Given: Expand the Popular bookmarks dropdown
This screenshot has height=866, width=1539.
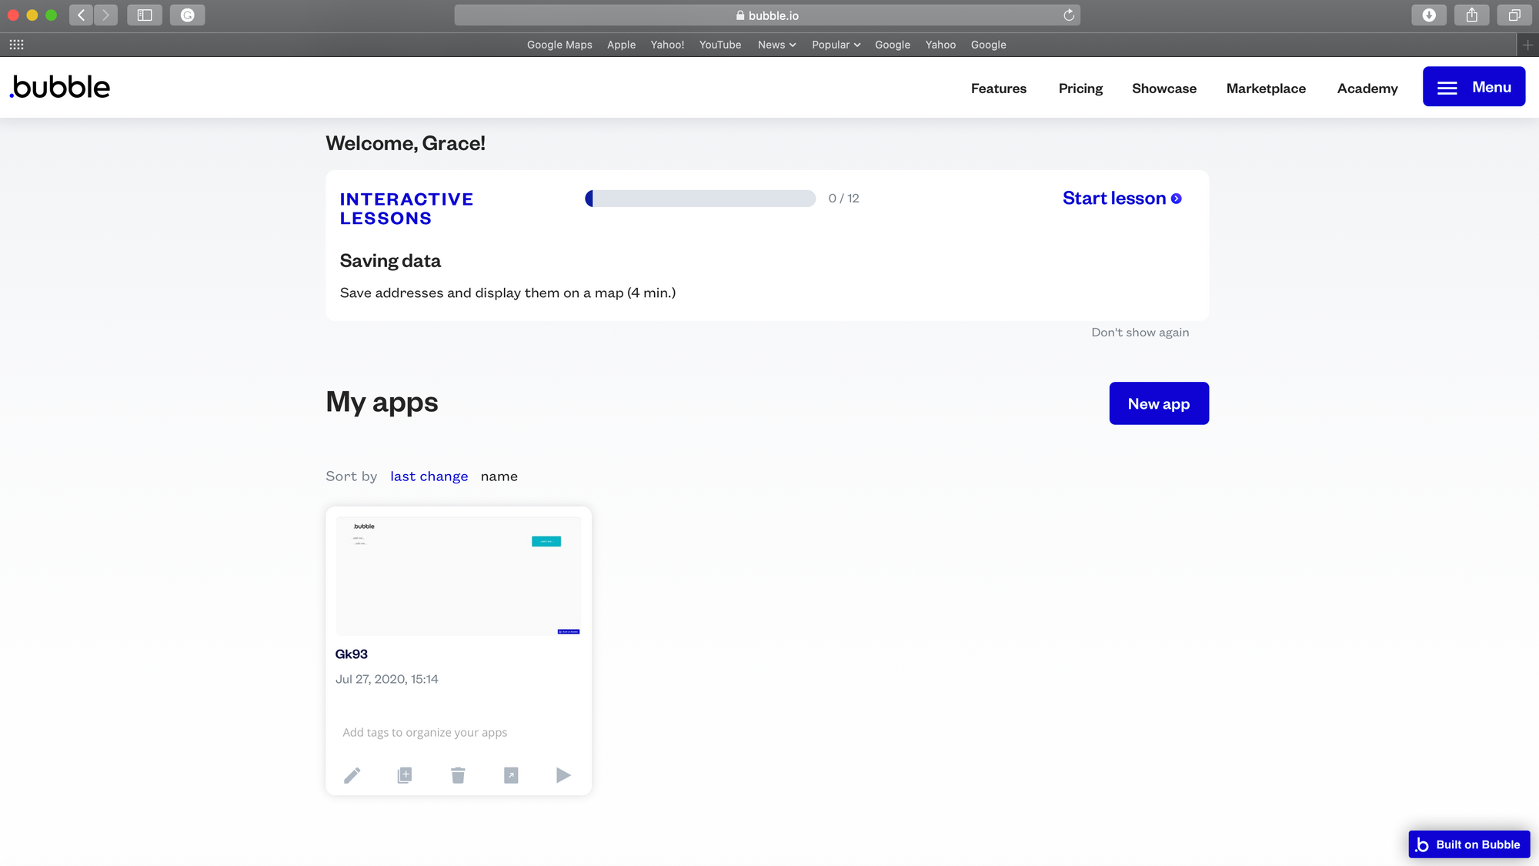Looking at the screenshot, I should point(836,45).
